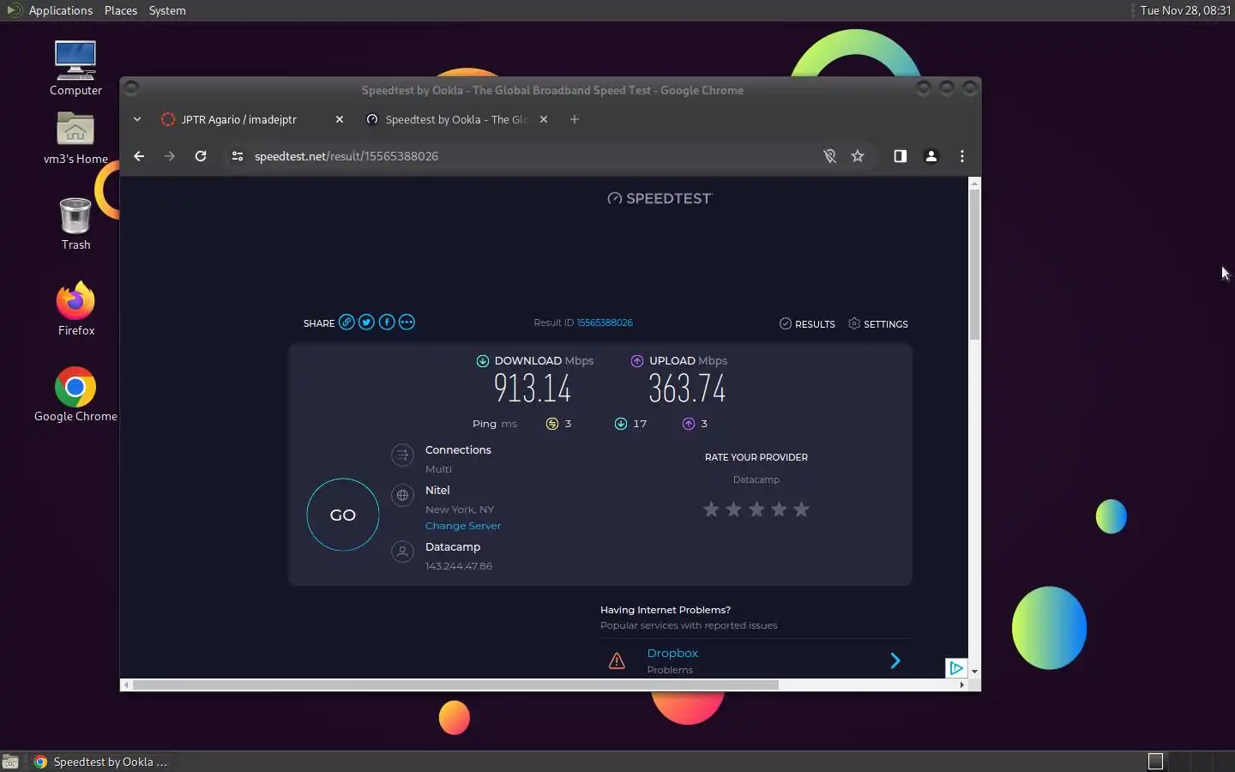
Task: Toggle Chrome side panel
Action: [900, 156]
